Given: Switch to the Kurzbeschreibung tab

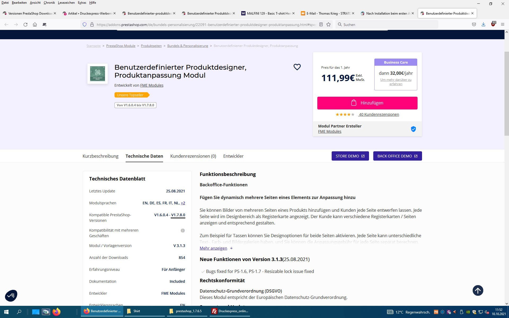Looking at the screenshot, I should pos(100,156).
